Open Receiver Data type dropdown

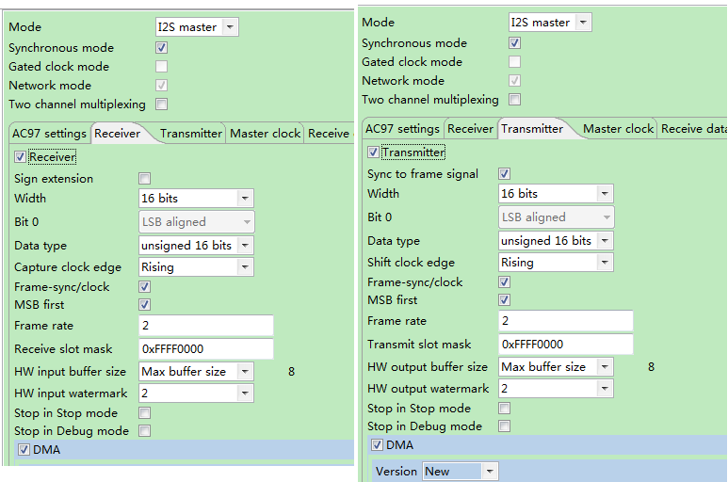[197, 246]
